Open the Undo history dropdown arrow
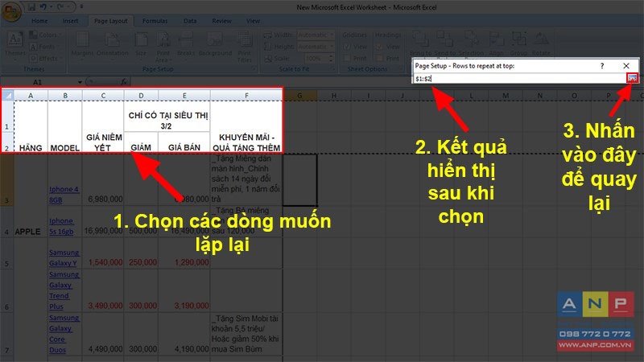The height and width of the screenshot is (362, 644). point(51,7)
